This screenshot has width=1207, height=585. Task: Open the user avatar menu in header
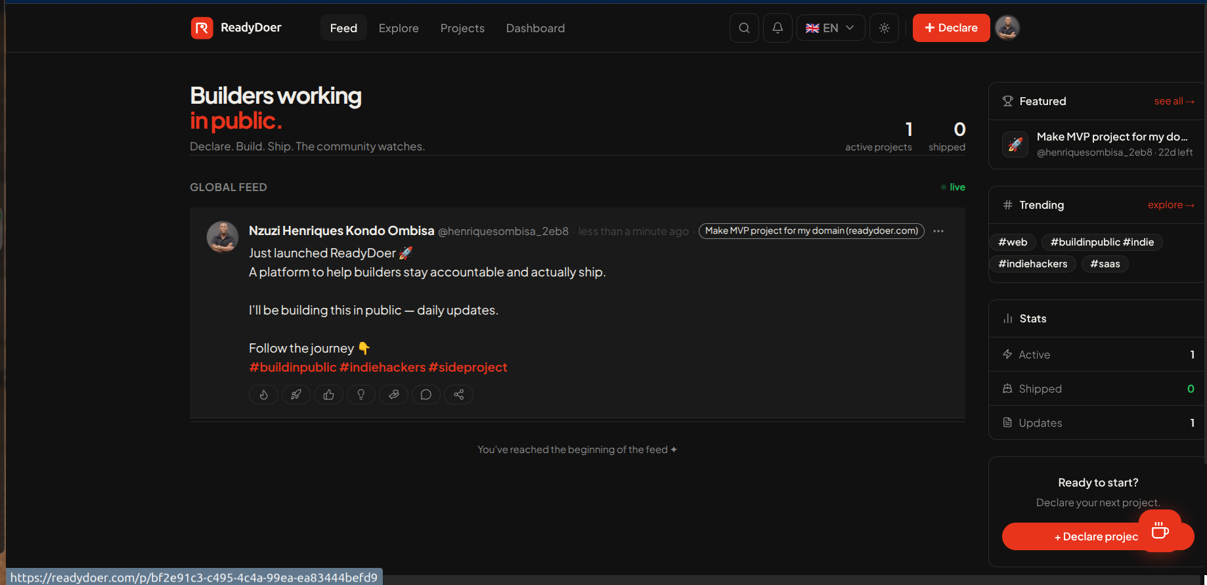1007,28
